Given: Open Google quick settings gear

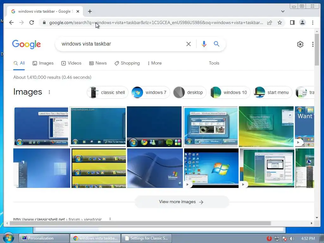Looking at the screenshot, I should coord(300,44).
